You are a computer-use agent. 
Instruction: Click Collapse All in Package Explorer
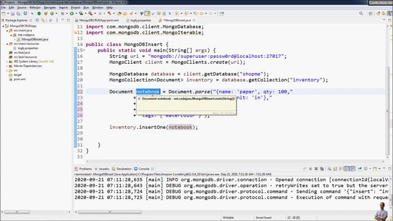[x=37, y=20]
